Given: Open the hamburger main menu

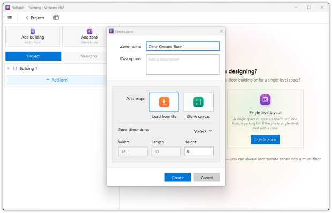Looking at the screenshot, I should (10, 18).
